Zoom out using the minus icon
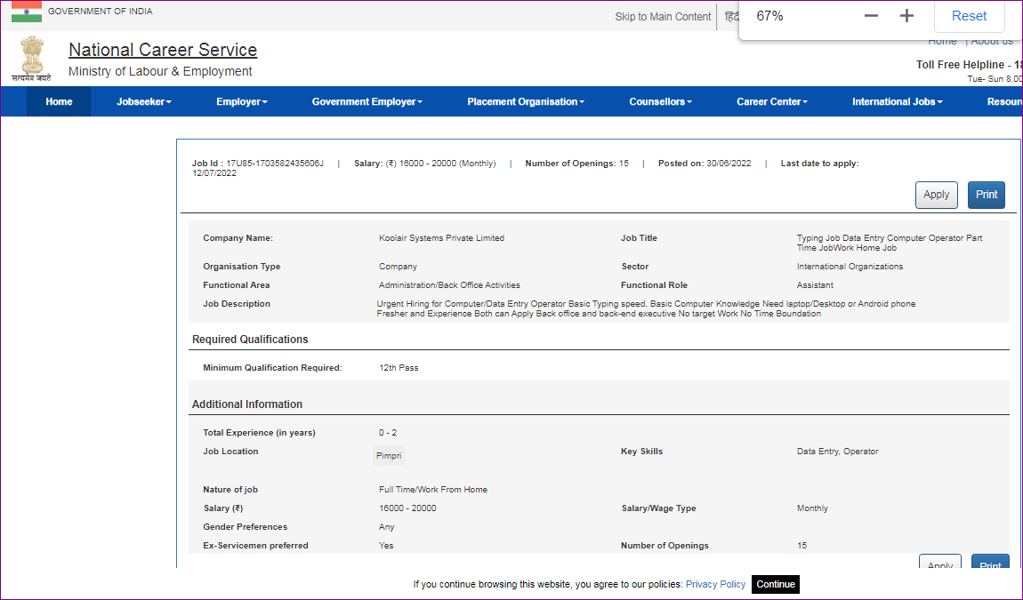Viewport: 1023px width, 600px height. 870,15
